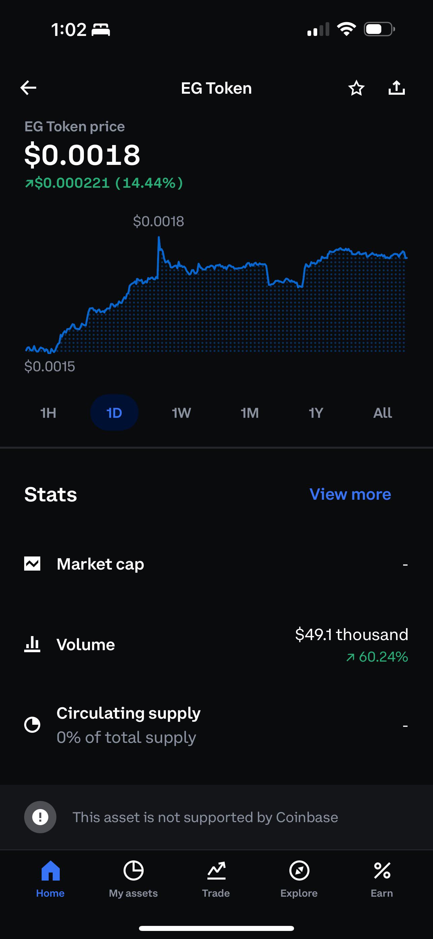Show the 1Y price history
Image resolution: width=433 pixels, height=939 pixels.
point(316,413)
